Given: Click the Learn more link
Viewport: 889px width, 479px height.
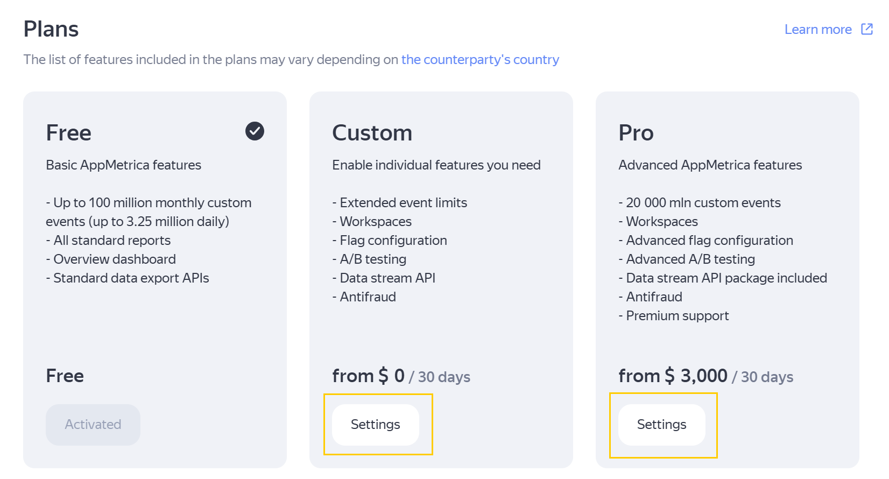Looking at the screenshot, I should pyautogui.click(x=817, y=30).
